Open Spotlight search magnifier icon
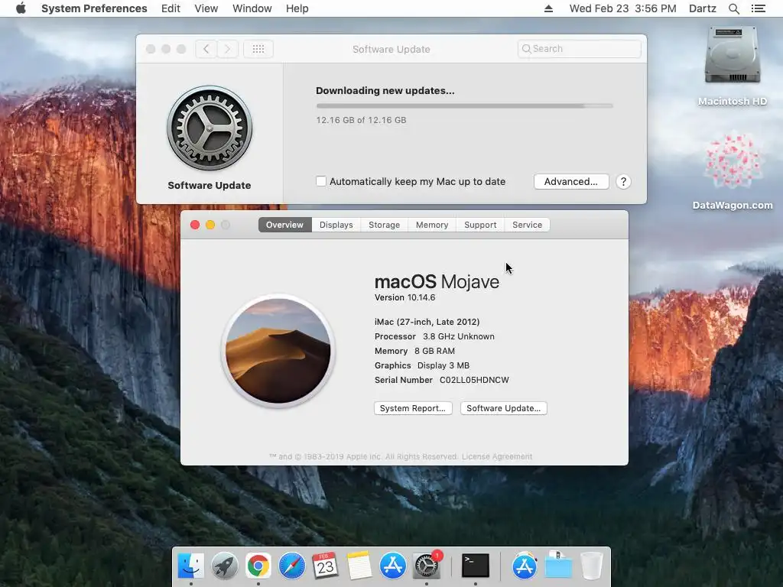The height and width of the screenshot is (587, 783). (733, 8)
